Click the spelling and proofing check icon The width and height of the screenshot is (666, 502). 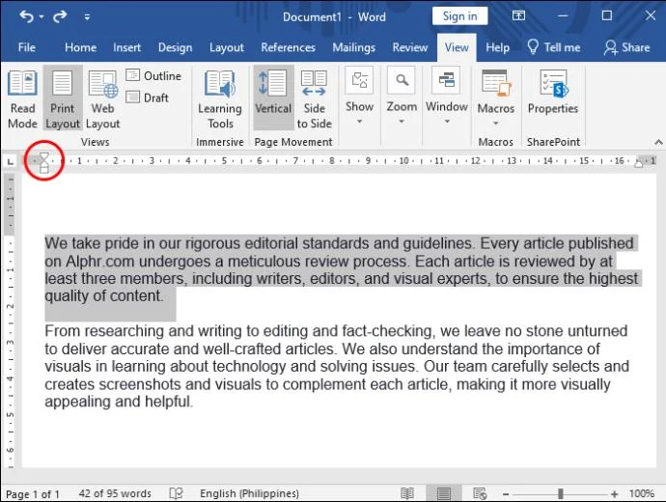coord(176,493)
